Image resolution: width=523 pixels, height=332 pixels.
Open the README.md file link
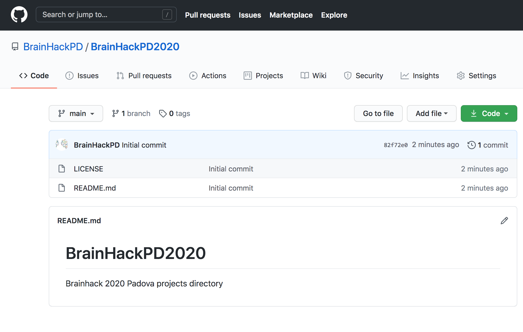tap(95, 188)
